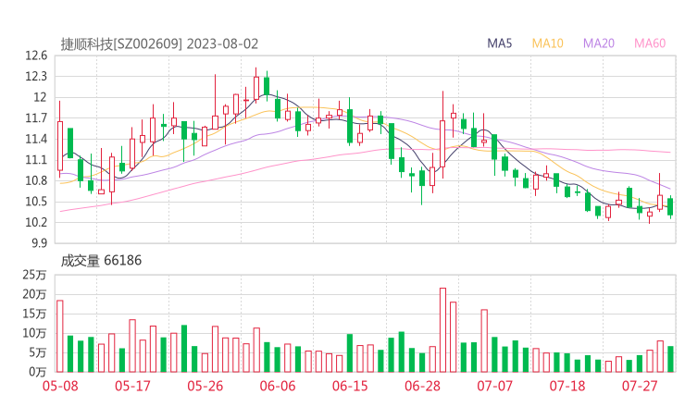Click the 07-18 date label
Image resolution: width=685 pixels, height=407 pixels.
567,386
